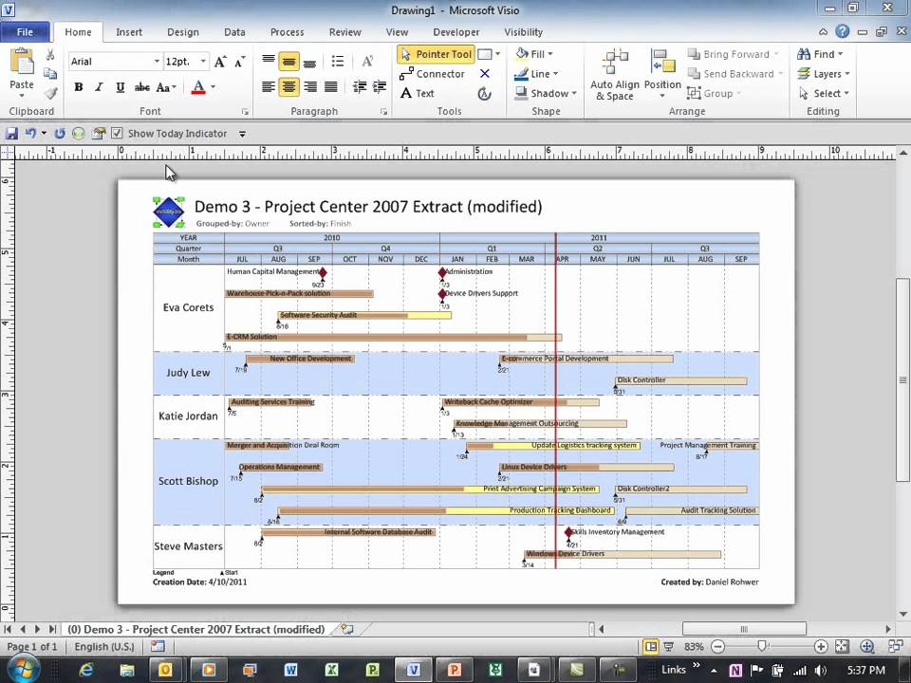Switch to the Insert tab
This screenshot has height=683, width=911.
(x=128, y=32)
